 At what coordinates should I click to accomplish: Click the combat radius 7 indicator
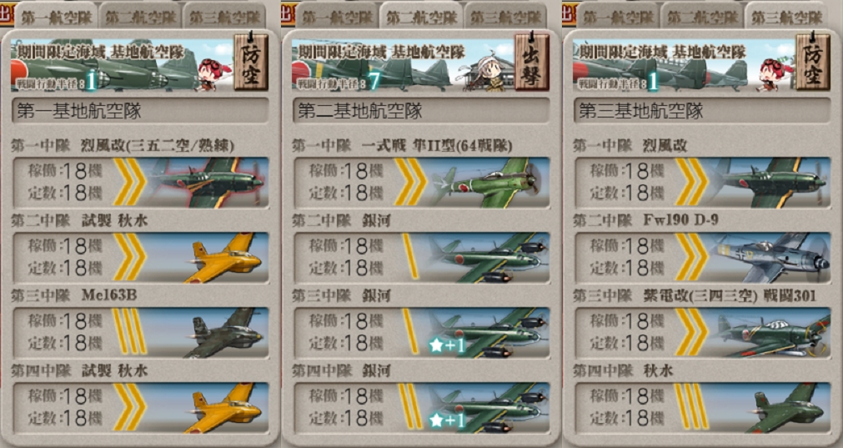[374, 81]
